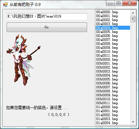Click the scroll up arrow of file list

click(133, 13)
